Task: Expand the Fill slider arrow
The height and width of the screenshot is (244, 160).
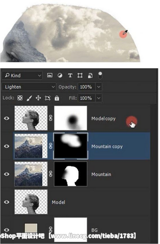Action: click(x=99, y=98)
